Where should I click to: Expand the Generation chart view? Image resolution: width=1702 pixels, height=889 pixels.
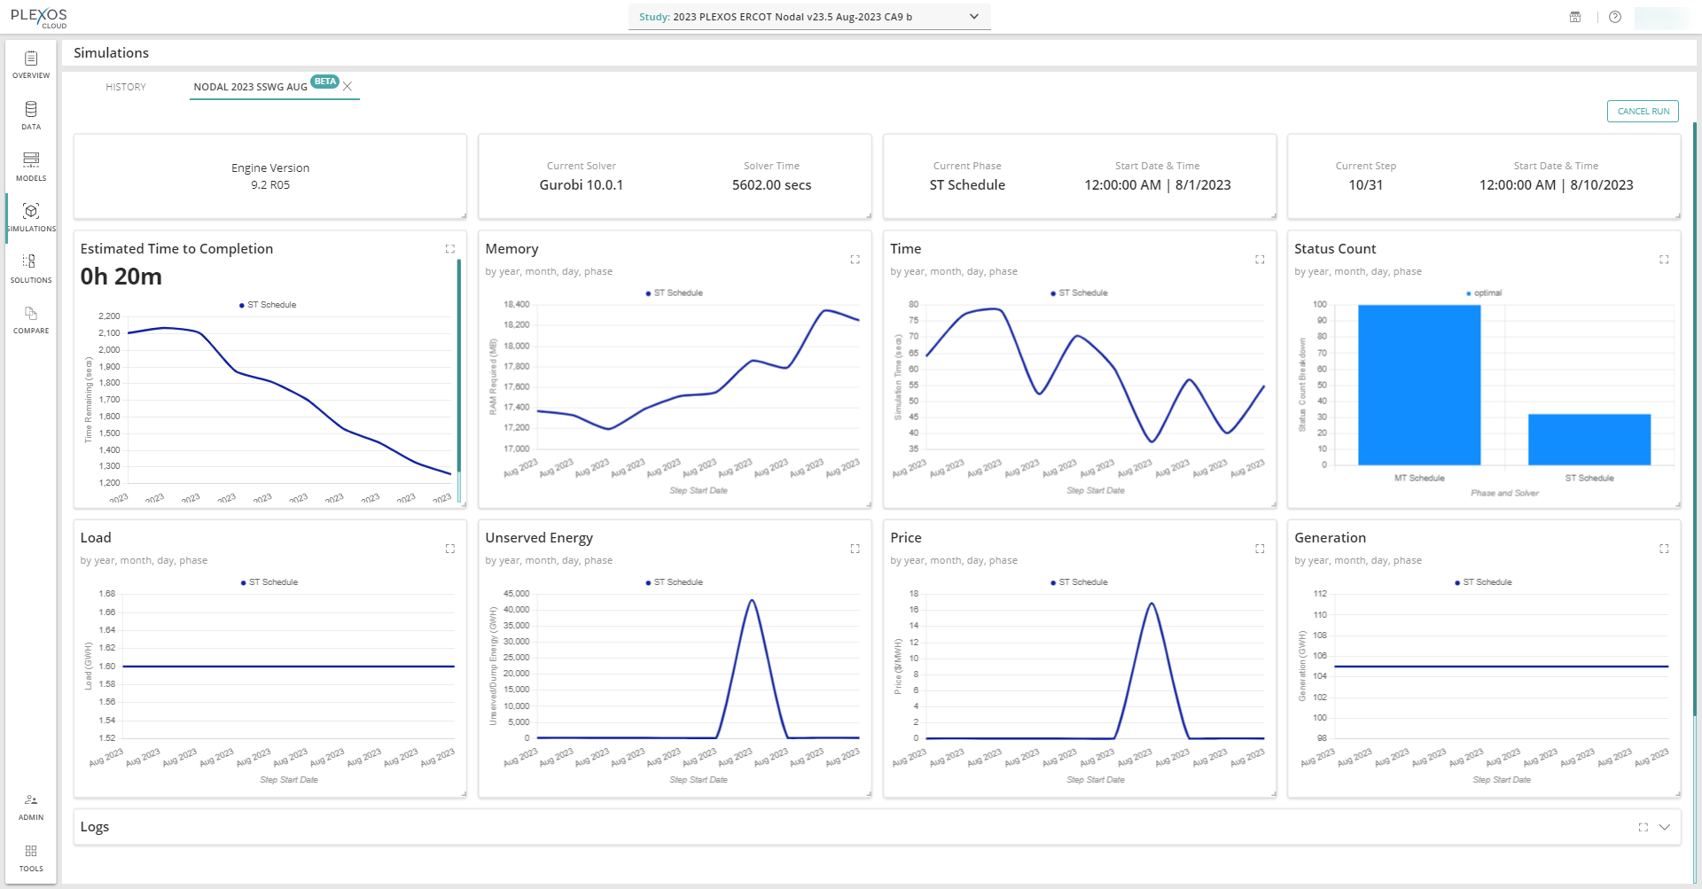coord(1665,549)
